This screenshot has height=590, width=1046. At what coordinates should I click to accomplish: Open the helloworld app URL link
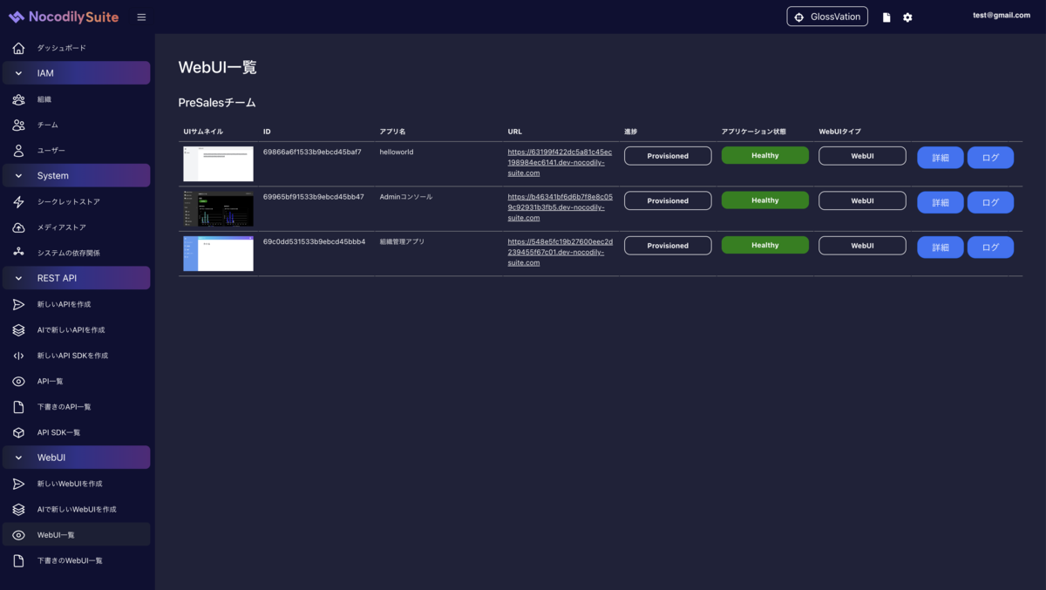[x=560, y=162]
